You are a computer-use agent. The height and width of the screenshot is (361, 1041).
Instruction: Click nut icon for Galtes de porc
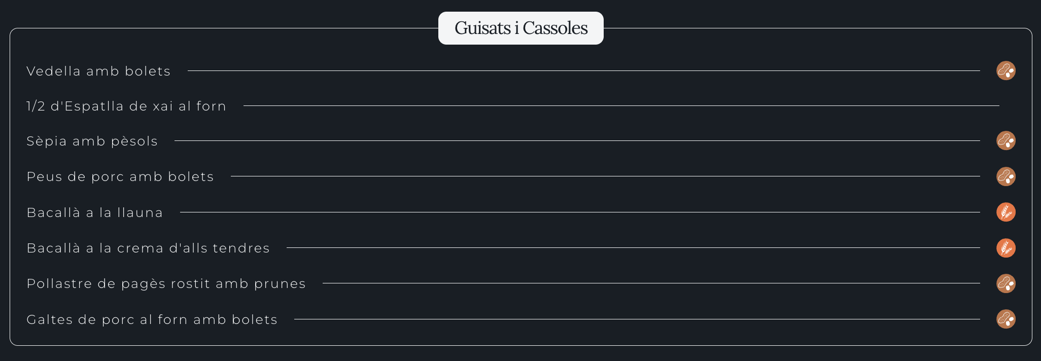coord(1005,319)
